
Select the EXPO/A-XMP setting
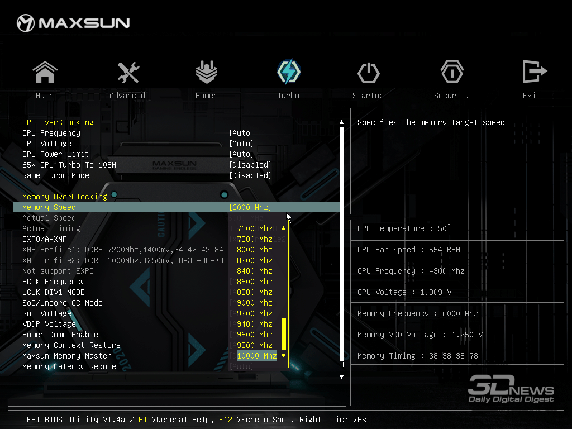[45, 239]
